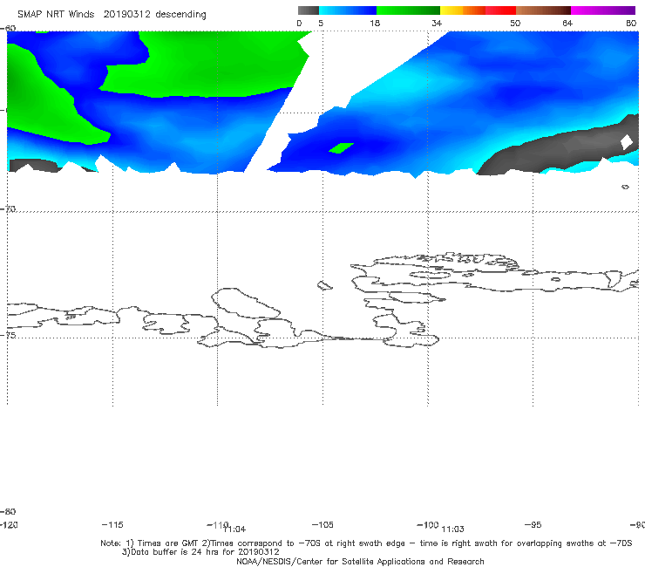Click the white diamond inside the dark gray area

(x=627, y=142)
